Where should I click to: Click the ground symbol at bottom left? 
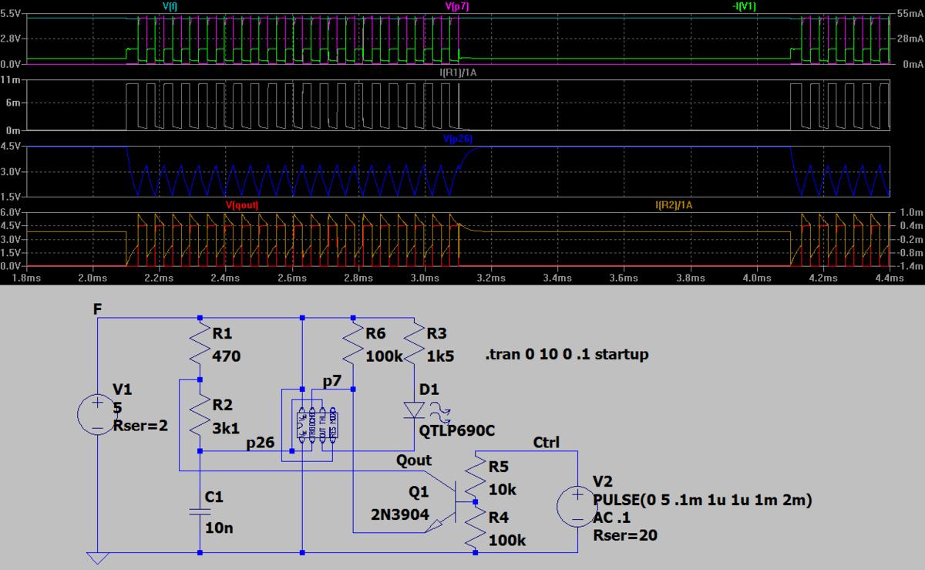[x=98, y=558]
